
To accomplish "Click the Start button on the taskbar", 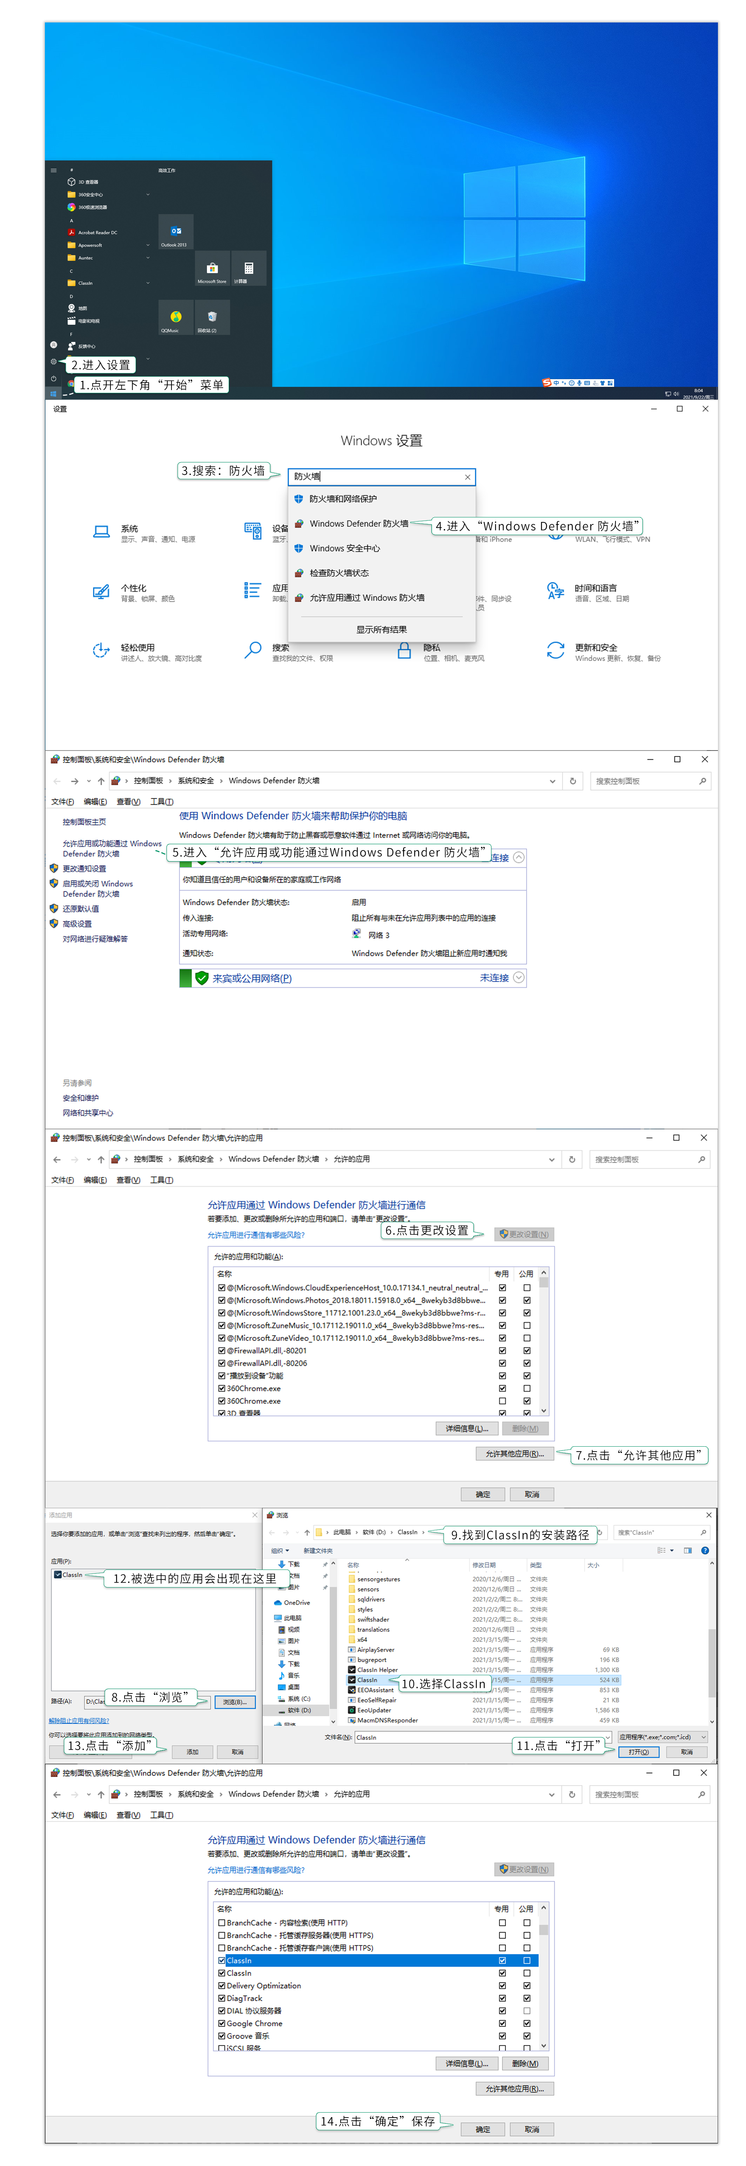I will pyautogui.click(x=53, y=393).
